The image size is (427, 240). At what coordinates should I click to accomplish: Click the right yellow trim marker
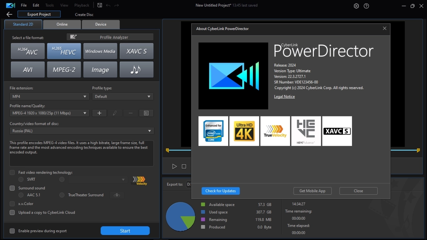point(418,150)
